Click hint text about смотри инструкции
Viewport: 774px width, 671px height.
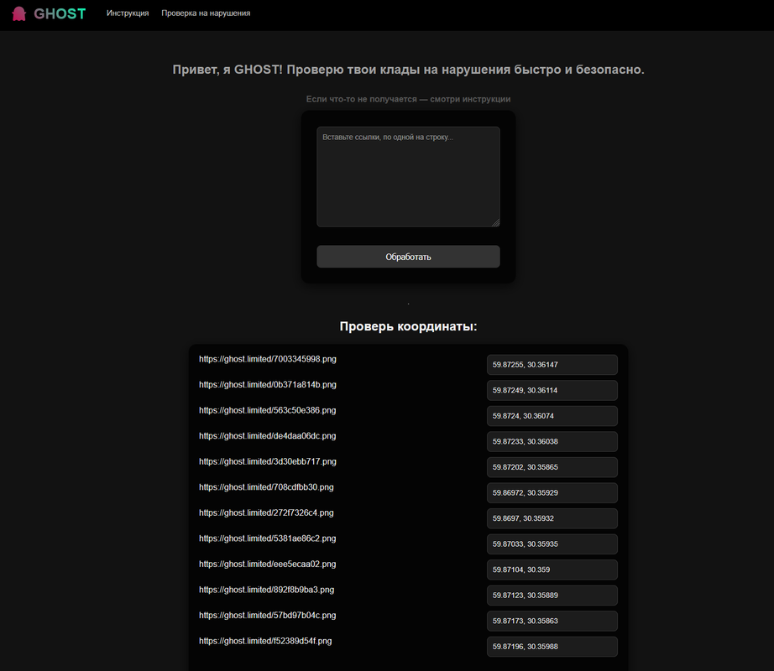coord(408,99)
